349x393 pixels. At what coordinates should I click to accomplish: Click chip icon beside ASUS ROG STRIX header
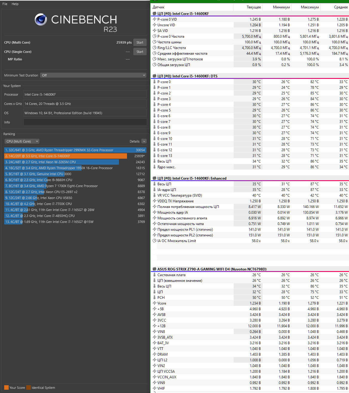click(154, 269)
